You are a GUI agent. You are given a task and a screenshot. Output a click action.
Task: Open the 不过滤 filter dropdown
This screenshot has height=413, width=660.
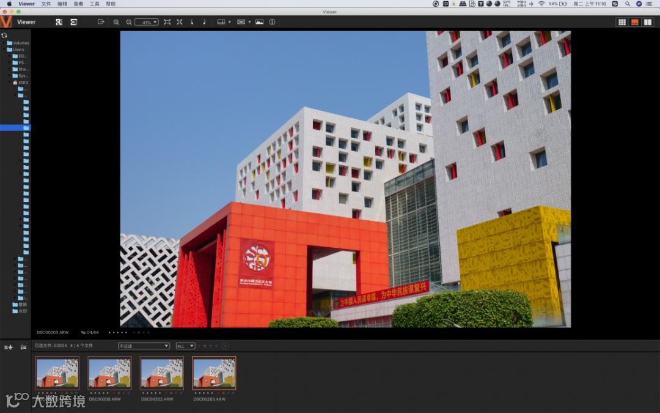click(x=144, y=346)
